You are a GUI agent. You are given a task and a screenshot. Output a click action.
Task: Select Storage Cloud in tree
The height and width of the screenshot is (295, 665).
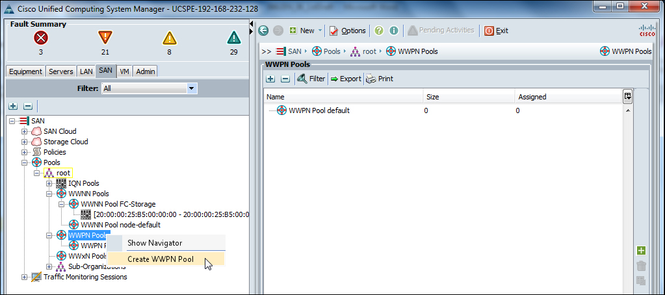pyautogui.click(x=66, y=142)
